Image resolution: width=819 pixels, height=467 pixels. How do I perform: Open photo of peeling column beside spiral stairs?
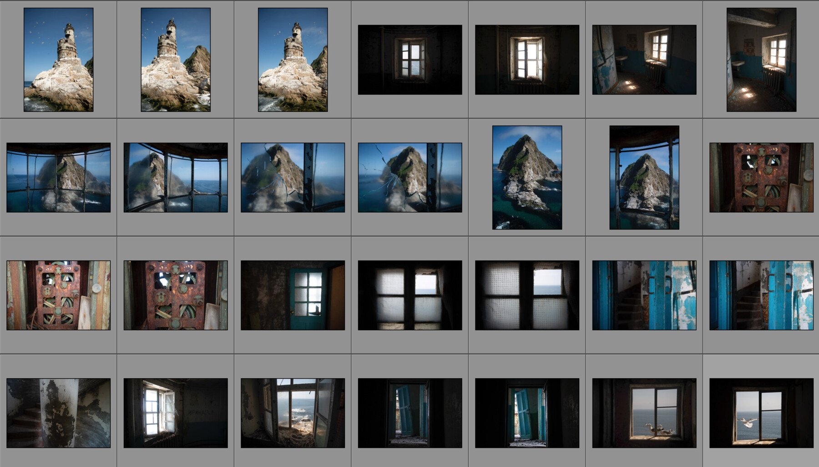click(59, 413)
